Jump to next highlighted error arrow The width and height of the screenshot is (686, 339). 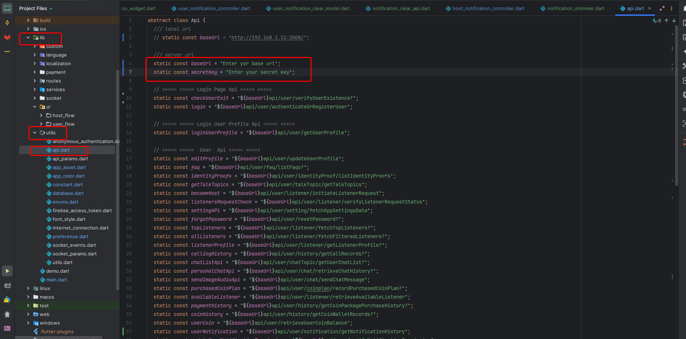coord(674,21)
